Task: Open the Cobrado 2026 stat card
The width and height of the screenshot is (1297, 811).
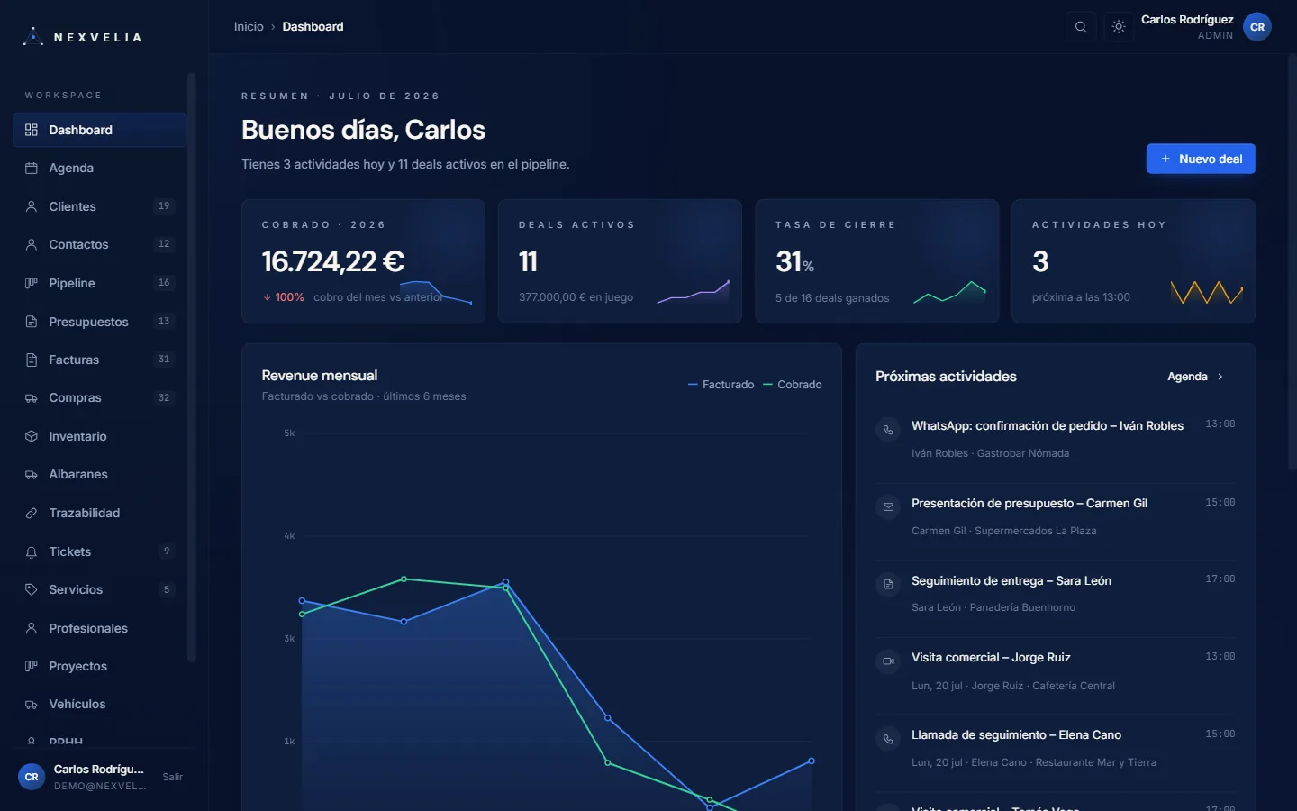Action: pyautogui.click(x=363, y=261)
